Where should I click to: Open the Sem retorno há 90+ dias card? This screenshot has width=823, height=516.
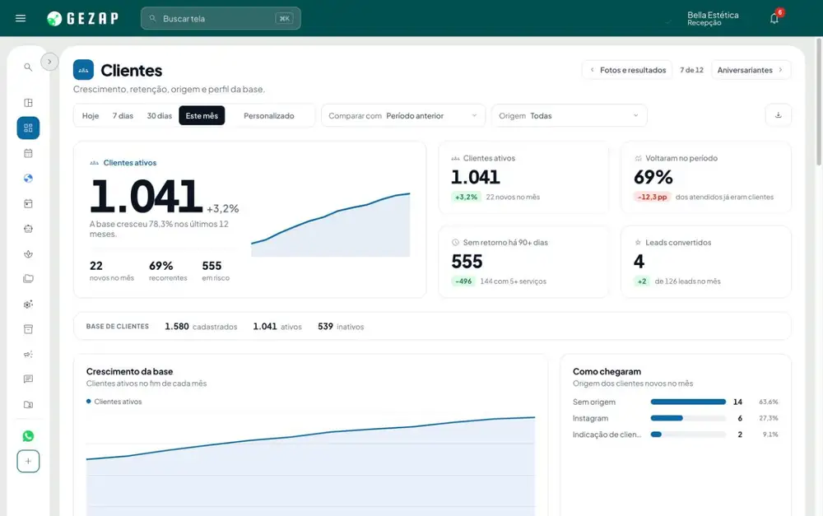click(523, 262)
